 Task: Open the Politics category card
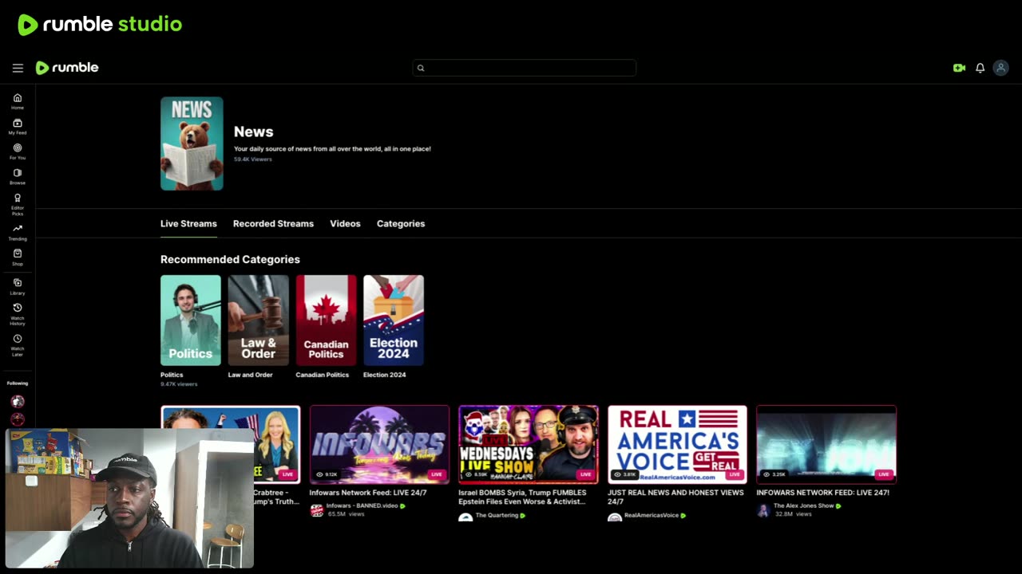click(191, 320)
